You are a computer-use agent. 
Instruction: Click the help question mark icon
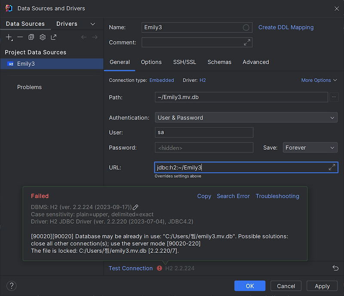(12, 286)
